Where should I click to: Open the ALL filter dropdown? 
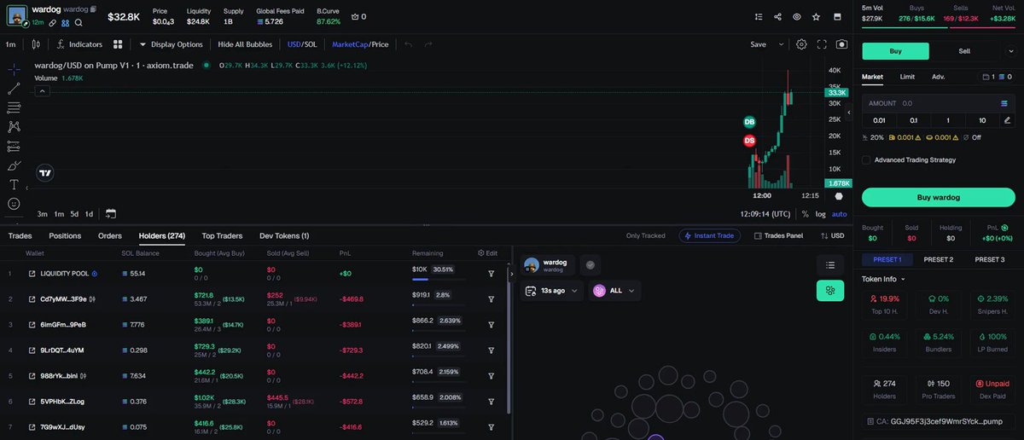coord(614,291)
